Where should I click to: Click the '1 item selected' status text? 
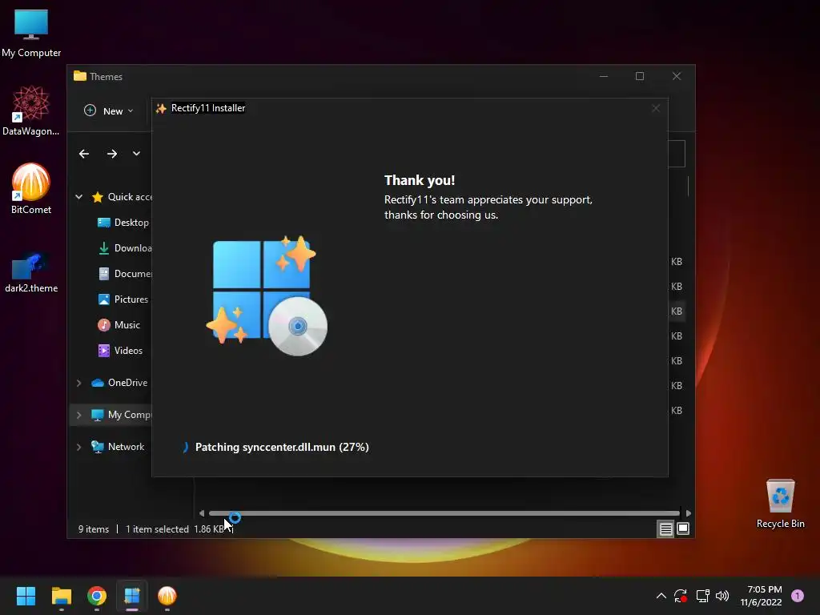(157, 529)
